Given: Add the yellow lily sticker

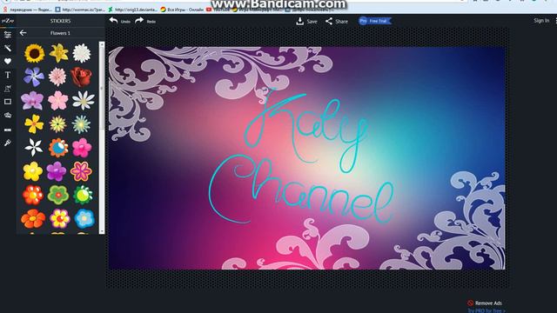Looking at the screenshot, I should [x=58, y=53].
